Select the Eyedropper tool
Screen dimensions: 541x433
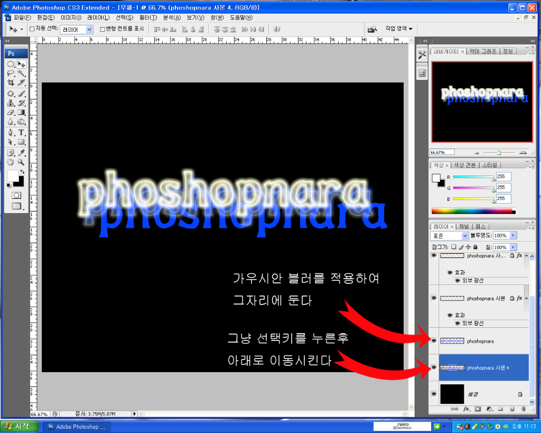click(x=21, y=153)
